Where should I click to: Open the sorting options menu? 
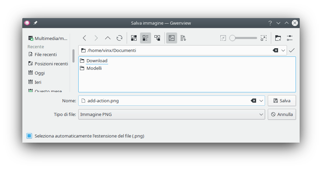(x=183, y=38)
